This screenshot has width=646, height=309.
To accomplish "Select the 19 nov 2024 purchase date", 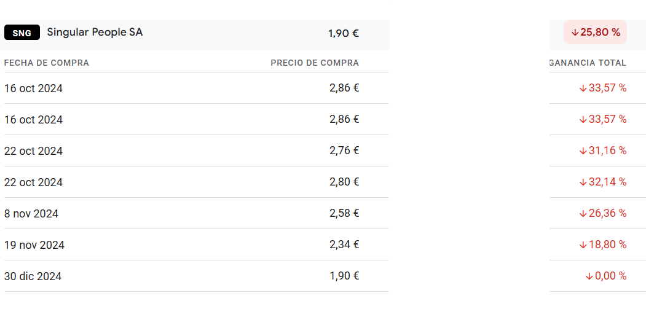I will pyautogui.click(x=34, y=245).
